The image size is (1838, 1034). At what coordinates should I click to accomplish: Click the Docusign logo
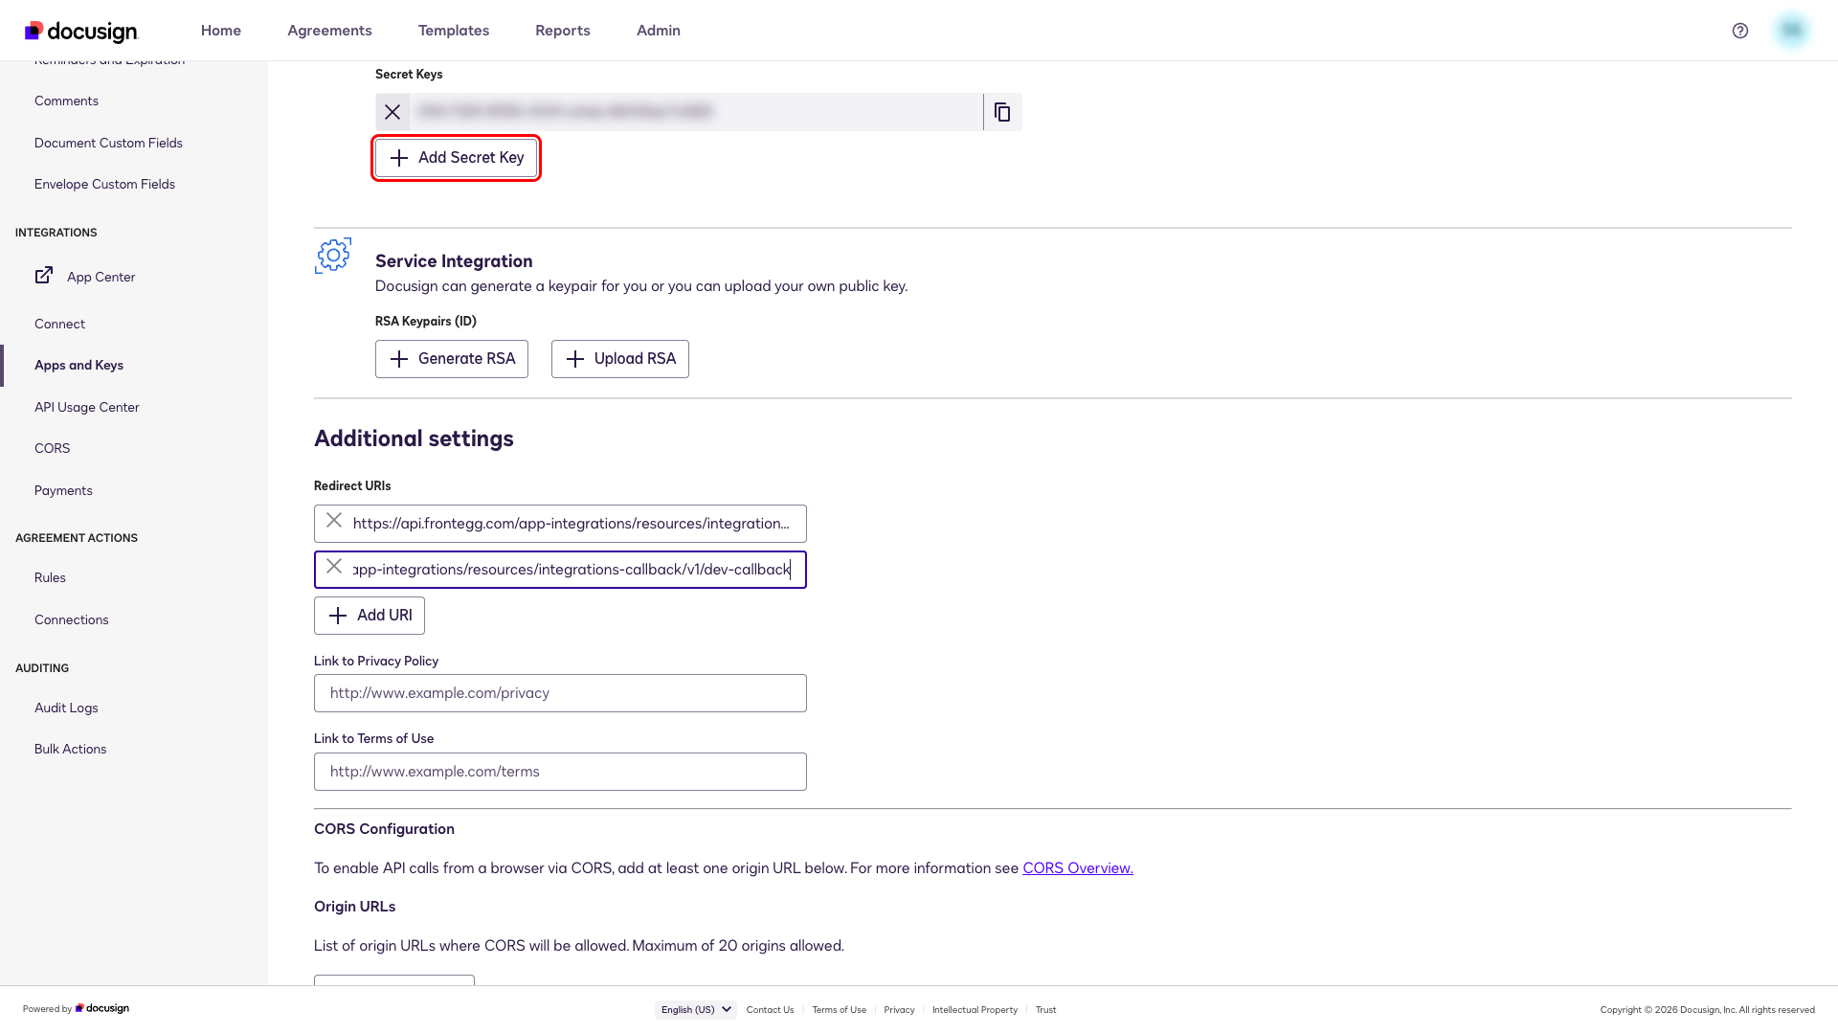tap(81, 32)
